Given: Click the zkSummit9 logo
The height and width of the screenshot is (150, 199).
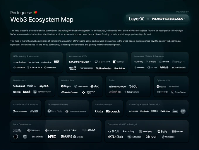Looking at the screenshot, I should [x=37, y=137].
